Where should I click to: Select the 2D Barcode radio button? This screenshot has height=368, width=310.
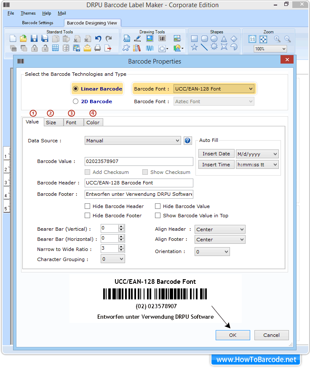(x=76, y=101)
